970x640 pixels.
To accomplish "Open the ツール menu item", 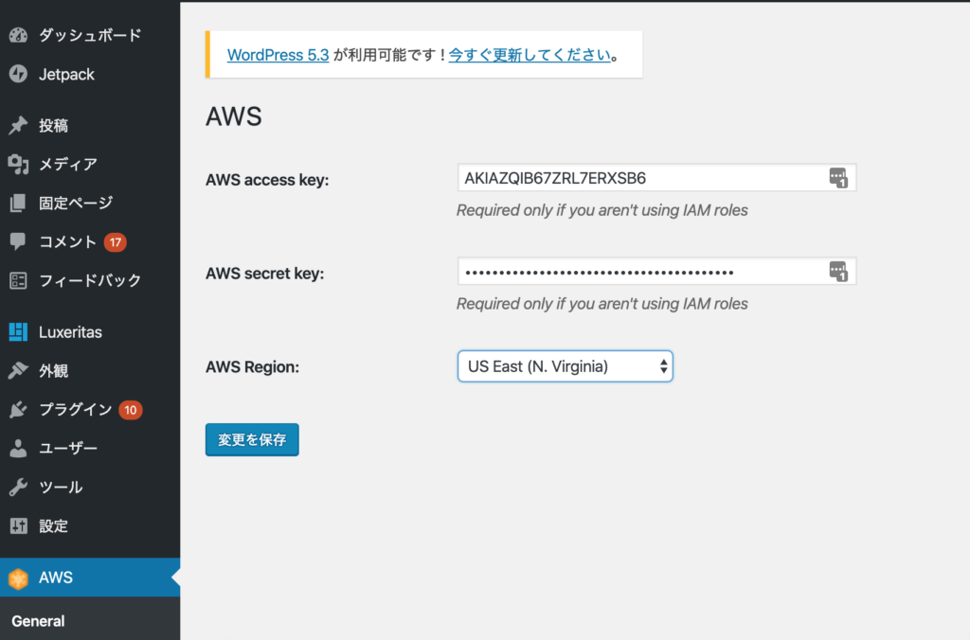I will point(90,488).
